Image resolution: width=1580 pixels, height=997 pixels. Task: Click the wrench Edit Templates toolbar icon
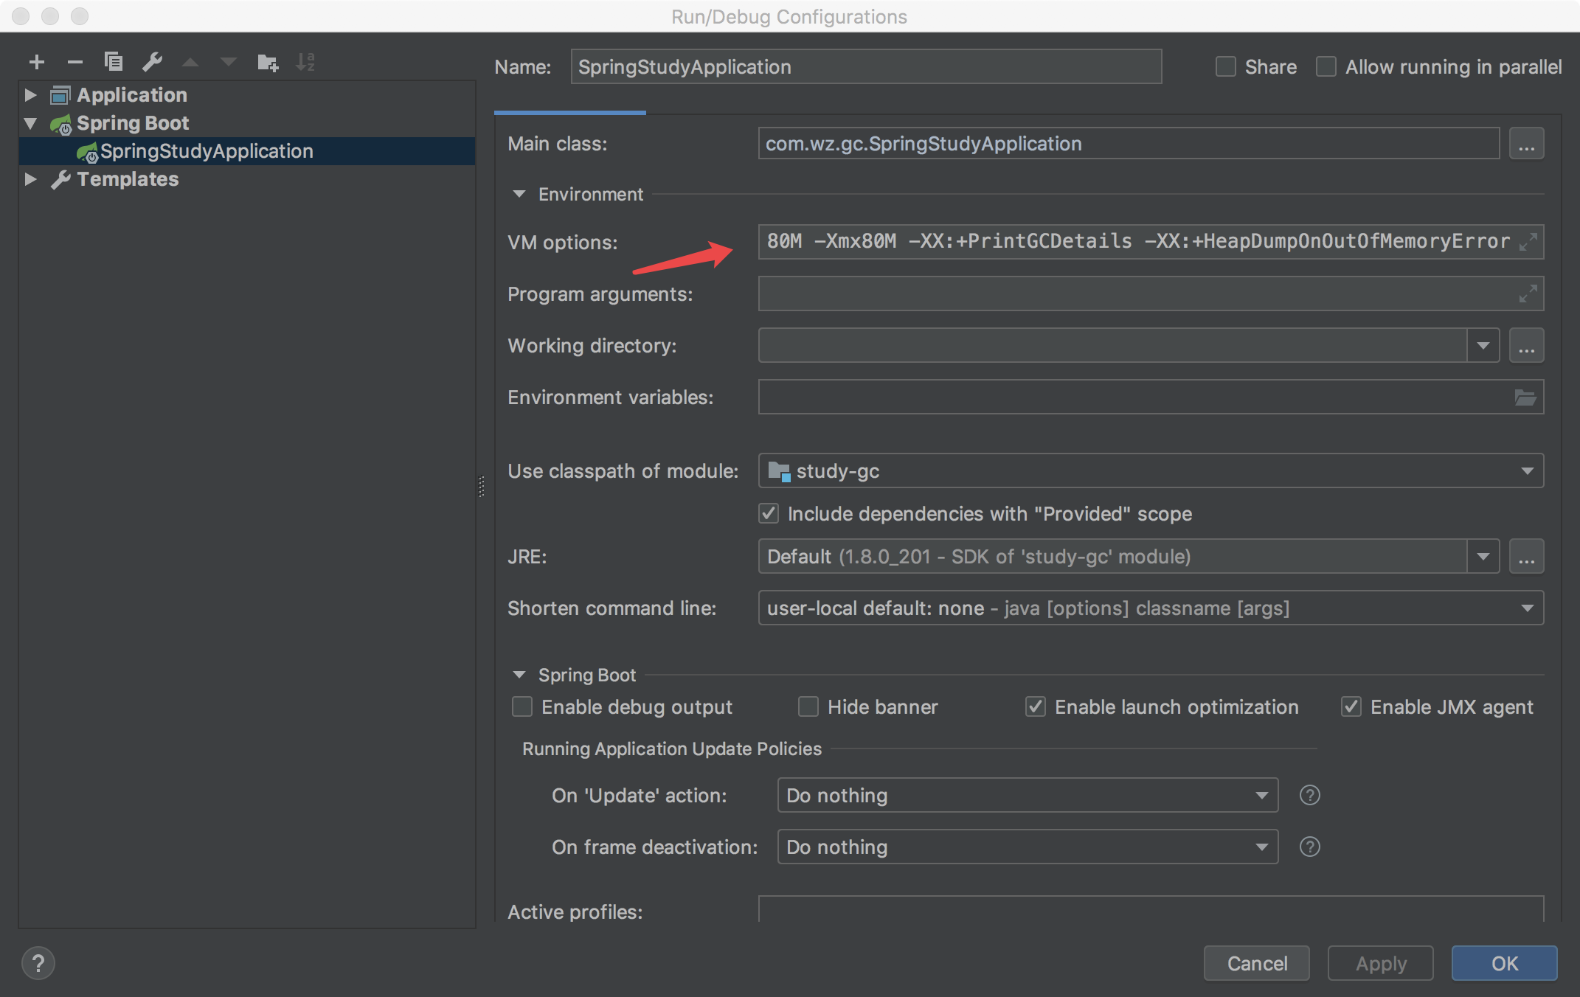152,62
